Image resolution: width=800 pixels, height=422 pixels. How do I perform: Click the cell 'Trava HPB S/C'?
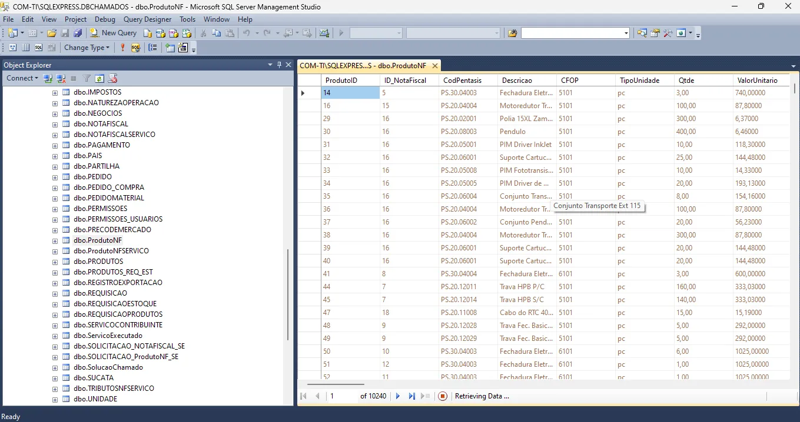pos(527,300)
